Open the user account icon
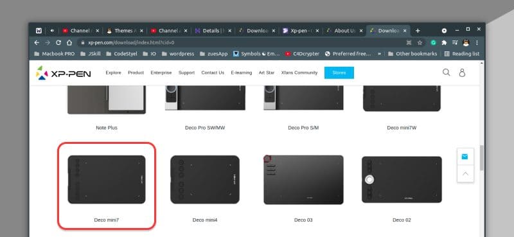The image size is (514, 237). pos(462,73)
